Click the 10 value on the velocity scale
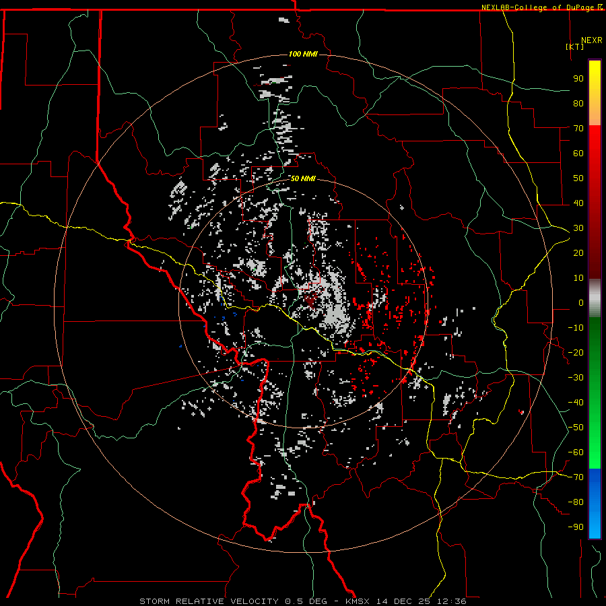Screen dimensions: 606x606 coord(578,278)
